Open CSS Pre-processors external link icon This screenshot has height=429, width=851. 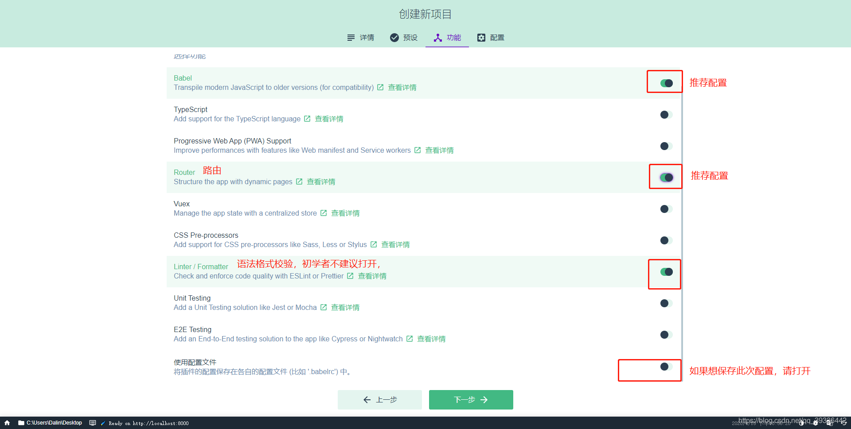(374, 244)
